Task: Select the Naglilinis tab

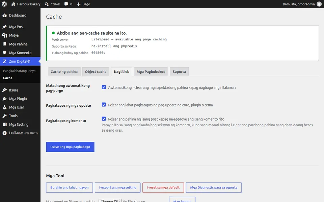Action: point(122,72)
